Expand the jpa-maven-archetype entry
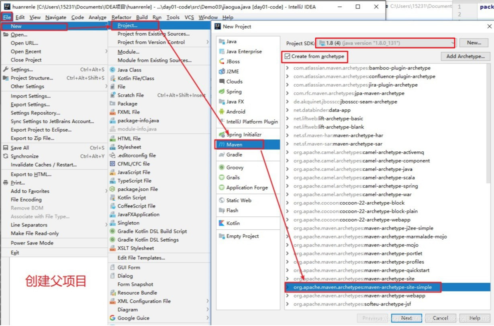The width and height of the screenshot is (494, 326). (288, 93)
